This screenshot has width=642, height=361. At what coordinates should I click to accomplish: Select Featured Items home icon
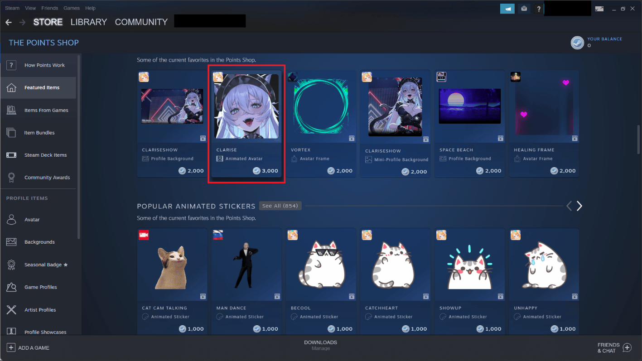click(38, 87)
